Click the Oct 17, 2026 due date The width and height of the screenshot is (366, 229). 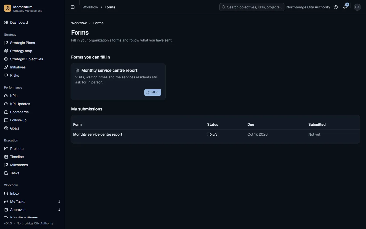[257, 134]
